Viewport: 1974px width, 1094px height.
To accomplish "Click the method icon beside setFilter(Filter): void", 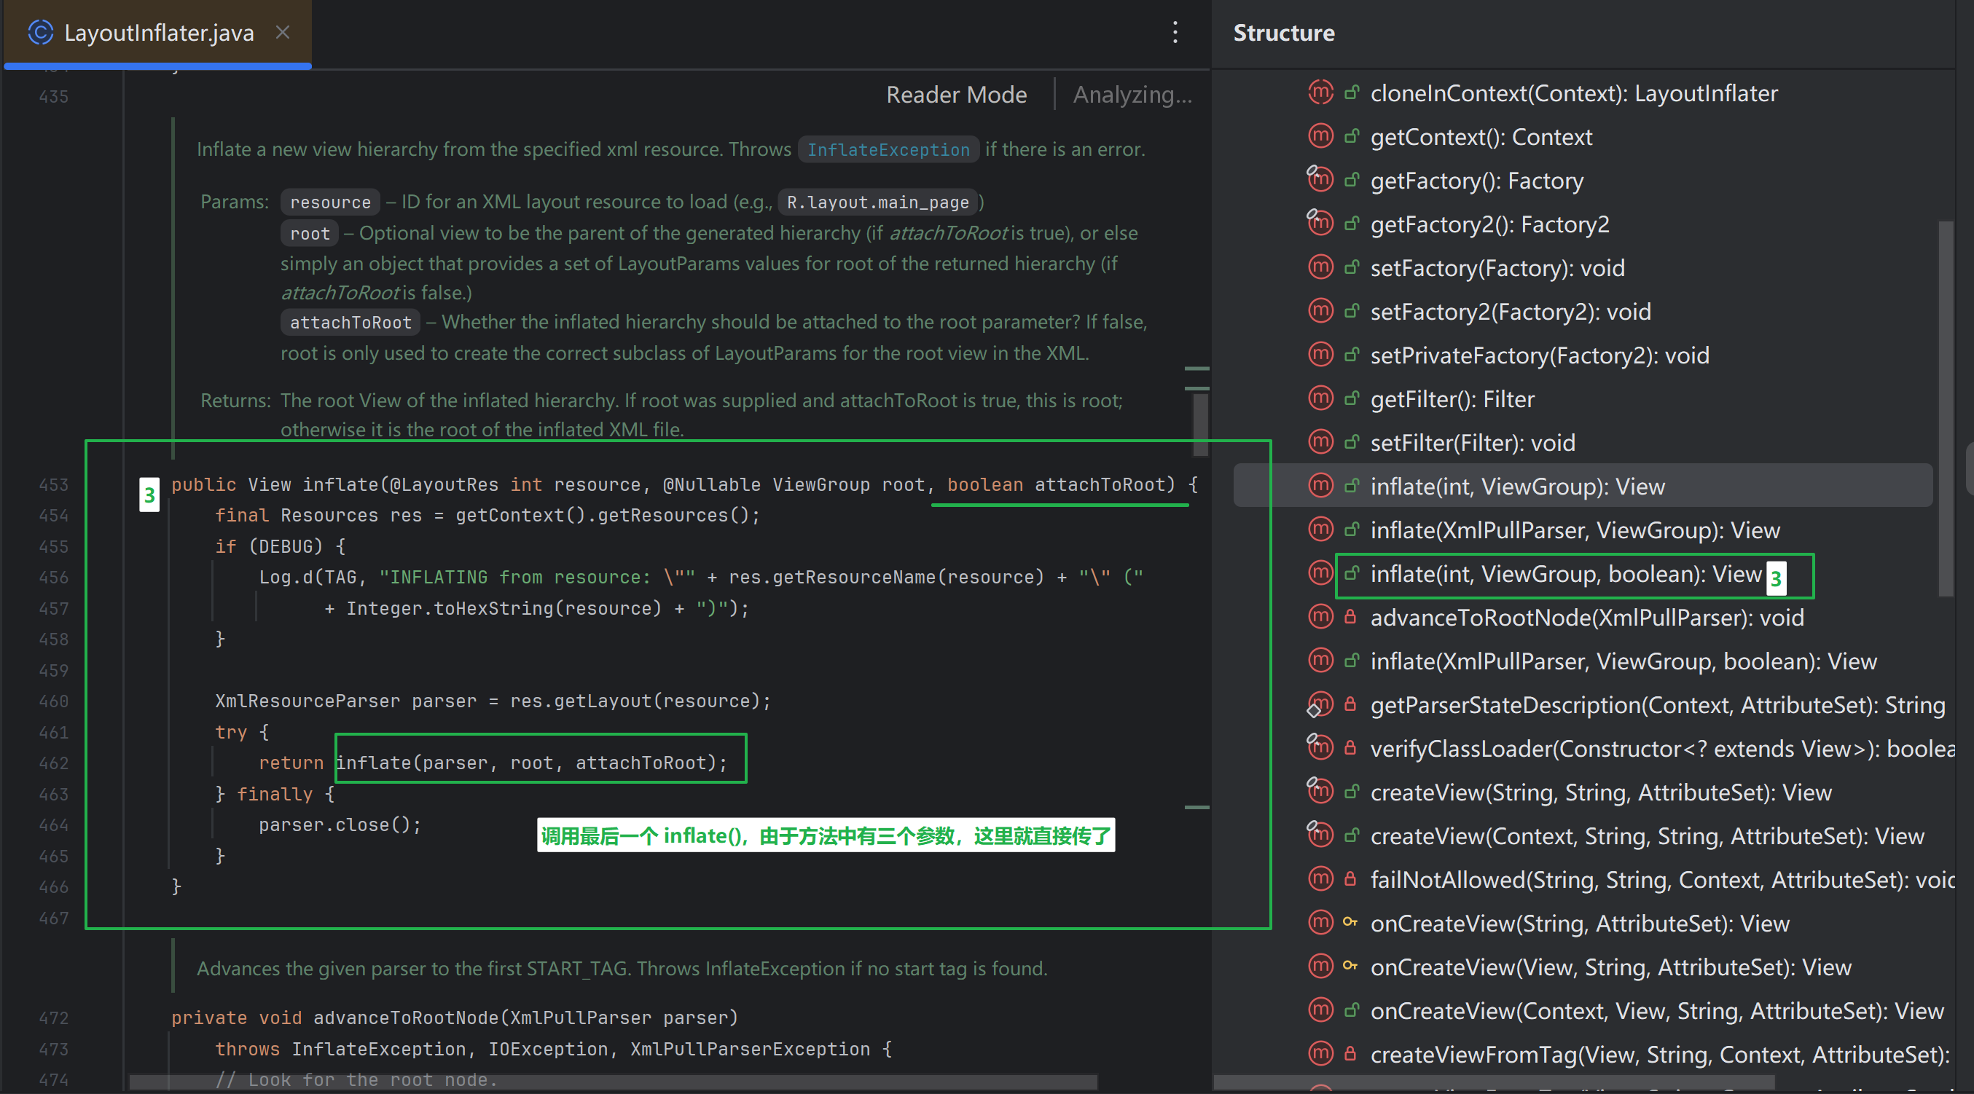I will [x=1320, y=442].
